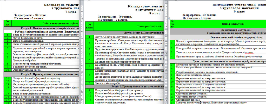The height and width of the screenshot is (104, 266).
Task: Select the 'Зміст навчального матеріалу' header cell
Action: coord(45,23)
